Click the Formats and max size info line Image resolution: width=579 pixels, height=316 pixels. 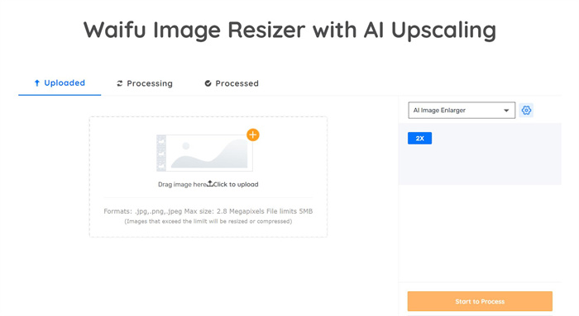click(x=208, y=211)
